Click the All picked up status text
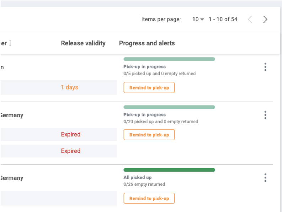Image resolution: width=282 pixels, height=212 pixels. click(x=137, y=177)
